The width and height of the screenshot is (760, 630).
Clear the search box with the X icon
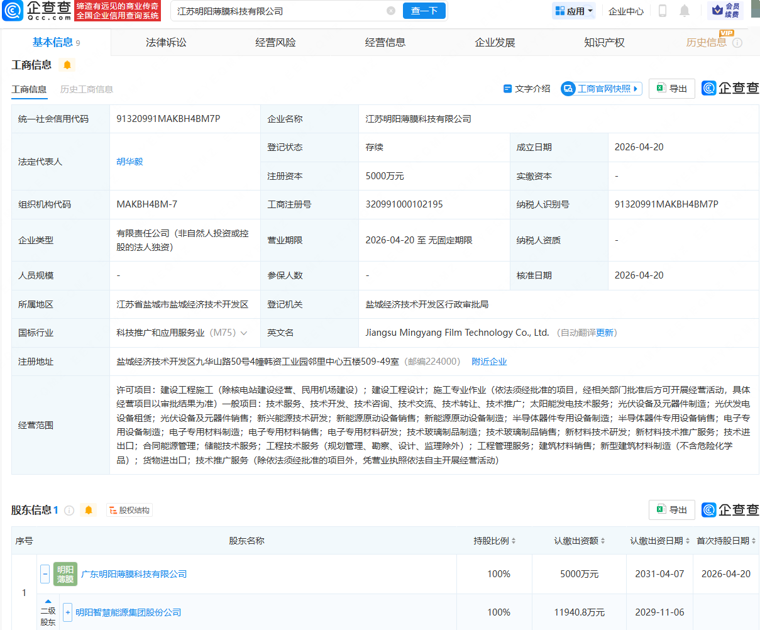click(x=391, y=11)
